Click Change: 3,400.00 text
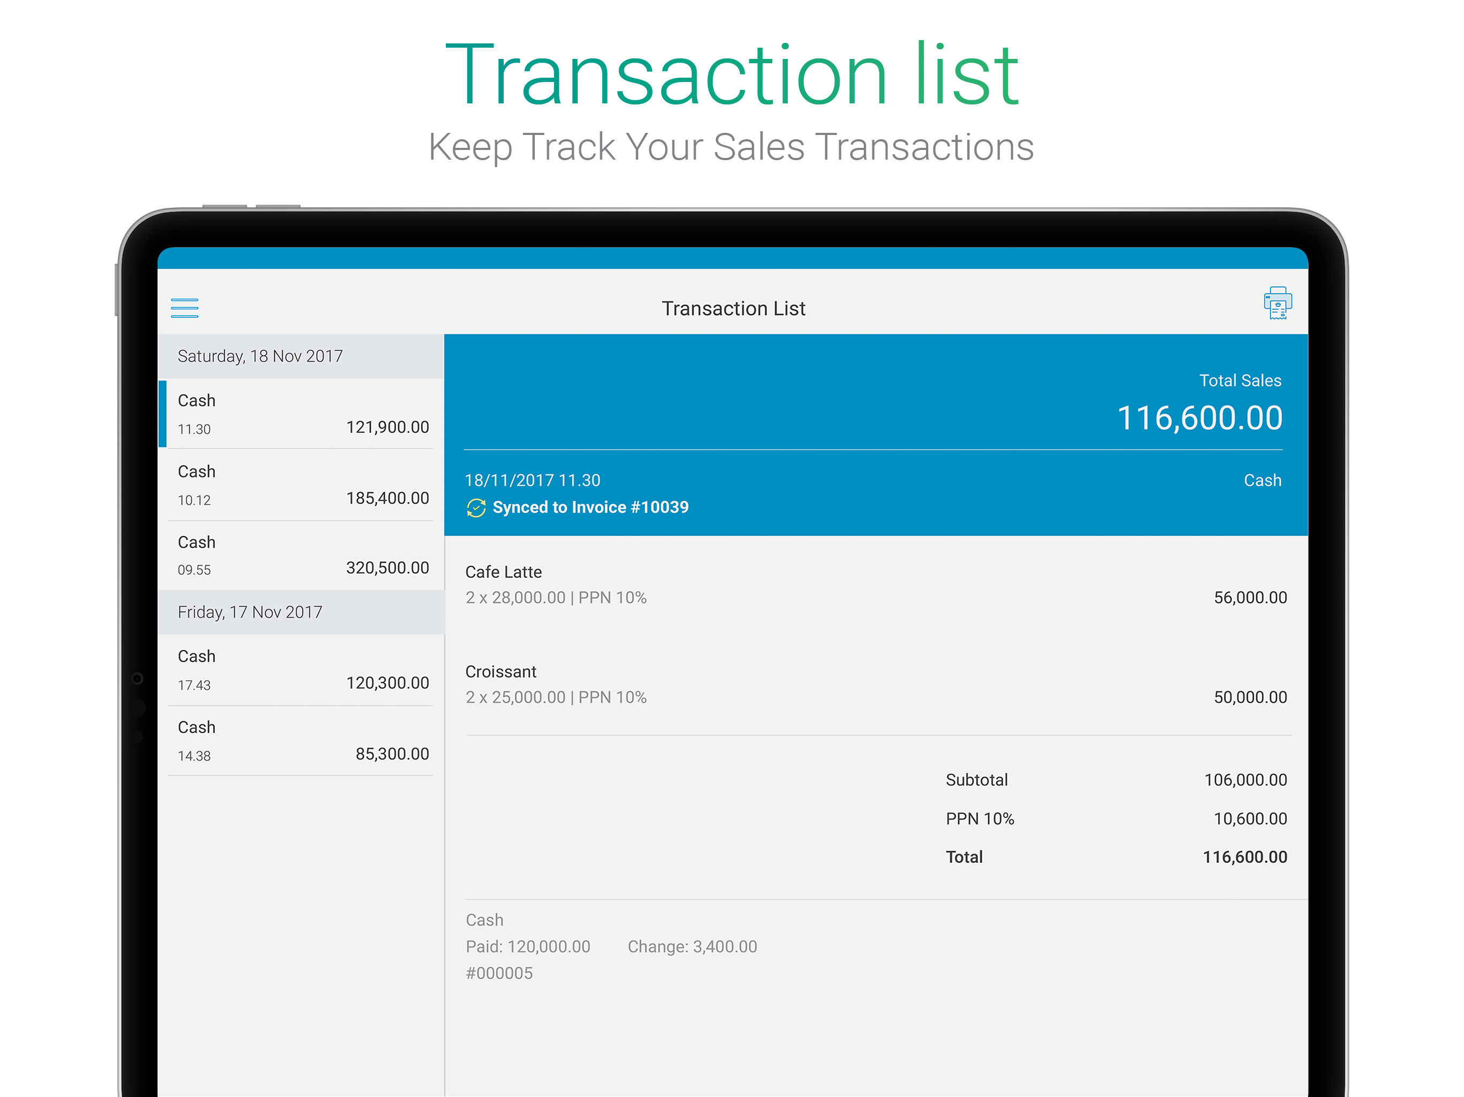1464x1097 pixels. point(692,947)
